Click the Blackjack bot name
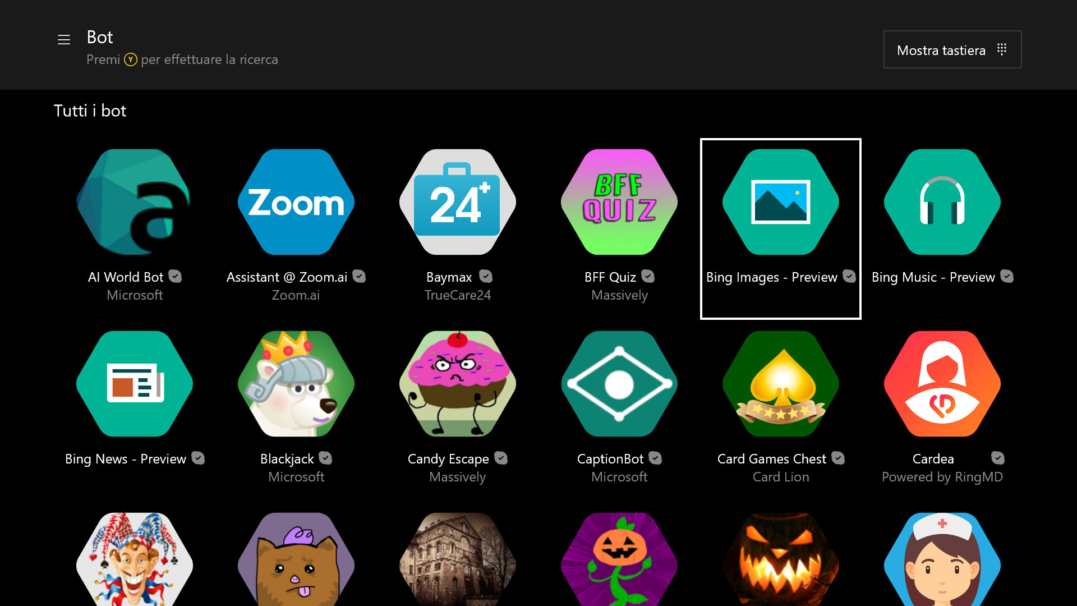Viewport: 1077px width, 606px height. [287, 459]
